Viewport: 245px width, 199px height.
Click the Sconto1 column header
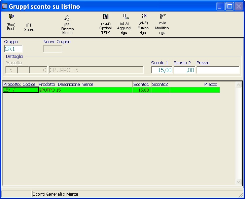(142, 85)
